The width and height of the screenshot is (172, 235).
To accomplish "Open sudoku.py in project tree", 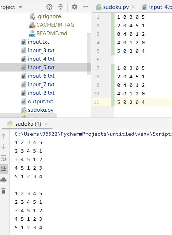I will pyautogui.click(x=37, y=110).
